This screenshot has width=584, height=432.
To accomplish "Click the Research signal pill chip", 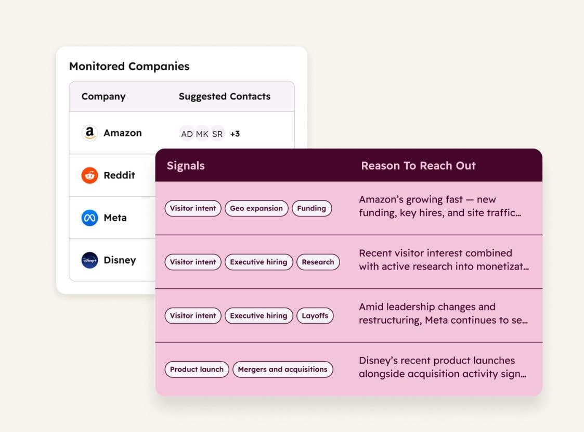I will tap(318, 262).
